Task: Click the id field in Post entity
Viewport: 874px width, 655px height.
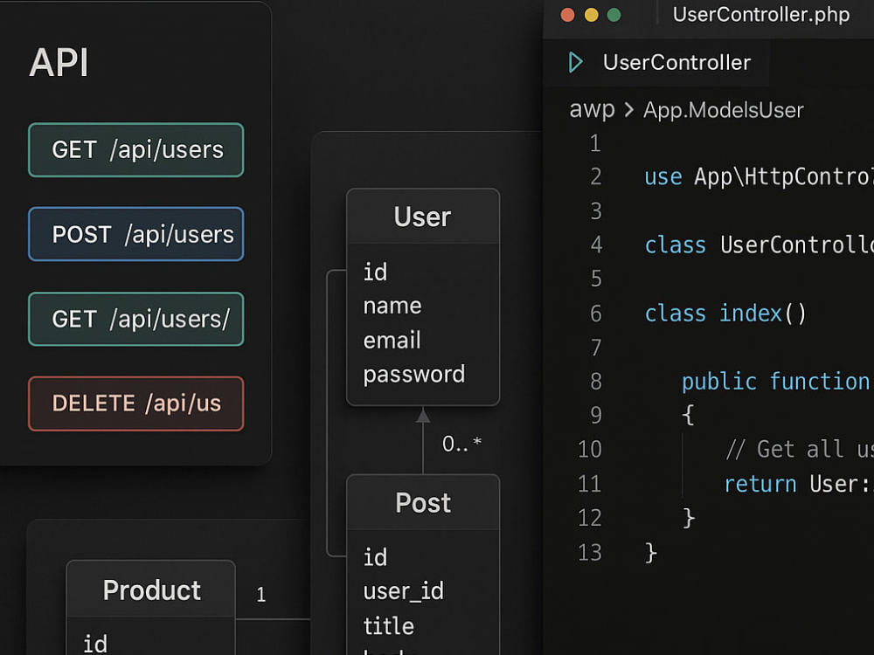Action: [375, 557]
